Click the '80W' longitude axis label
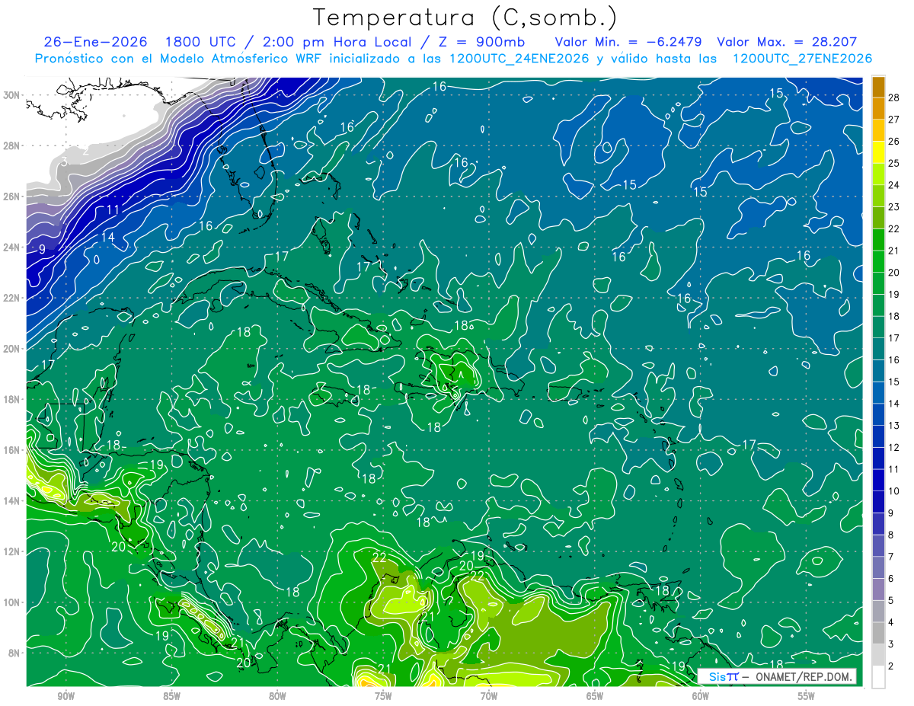 [x=277, y=697]
